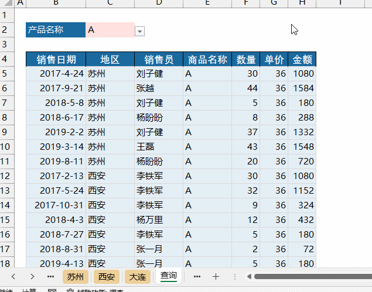Switch to the 西安 sheet tab
372x292 pixels.
107,277
